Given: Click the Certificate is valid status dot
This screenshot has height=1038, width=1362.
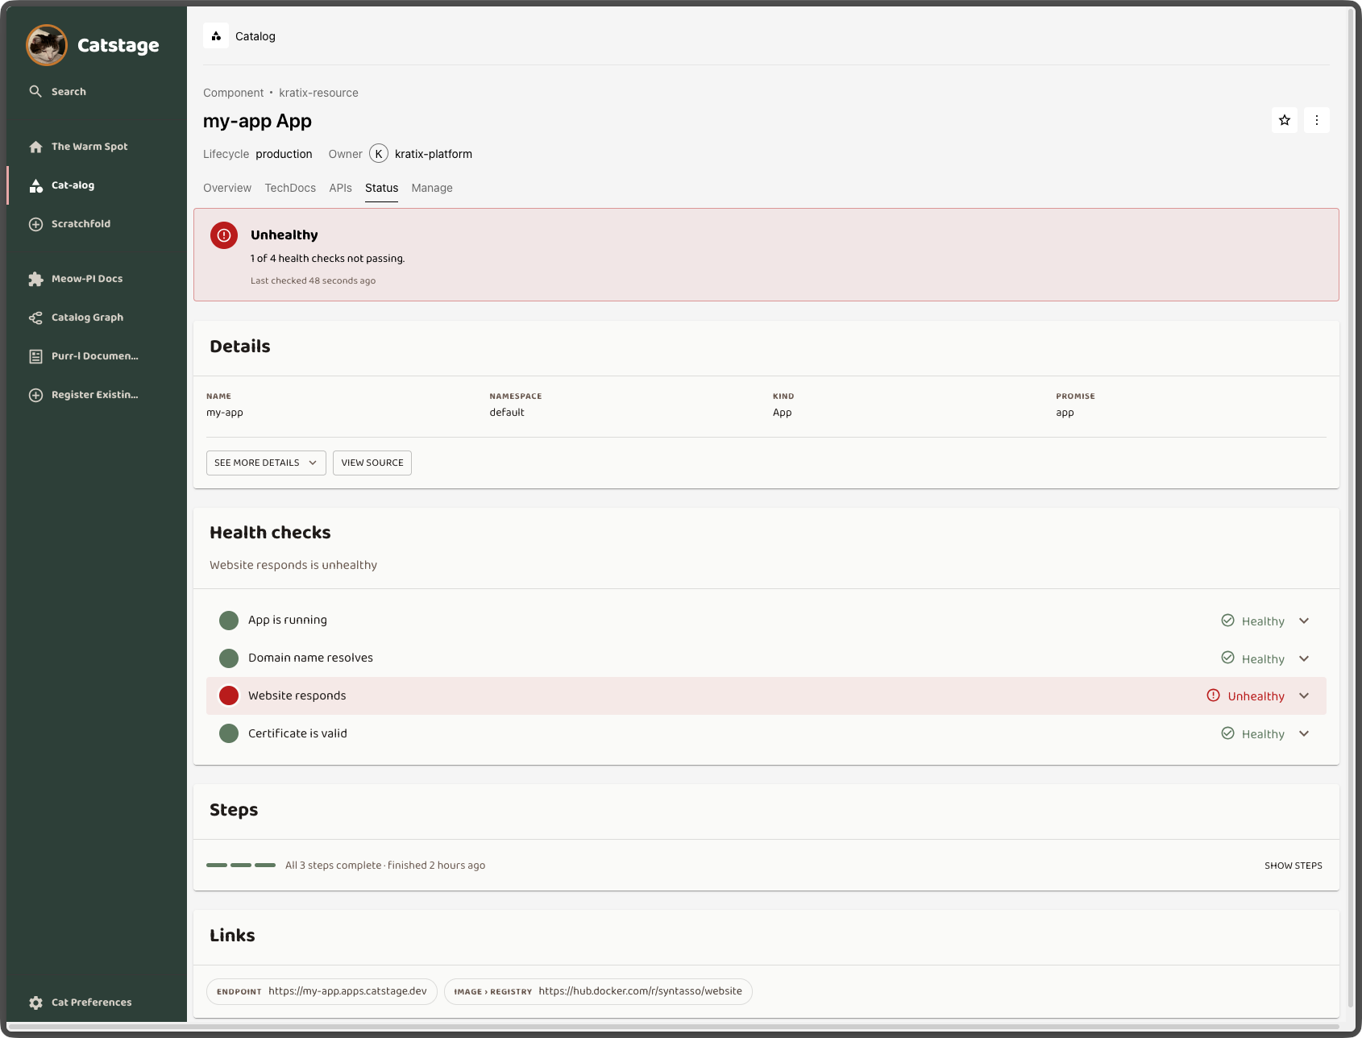Looking at the screenshot, I should pos(229,733).
